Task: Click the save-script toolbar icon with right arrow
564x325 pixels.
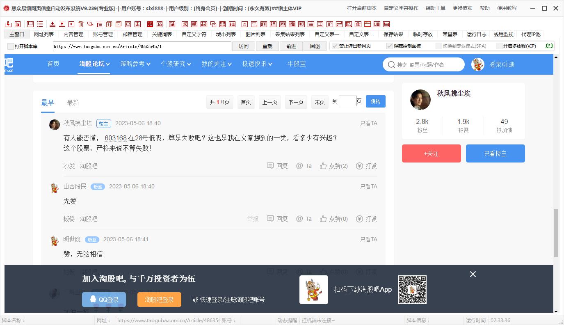Action: point(18,24)
